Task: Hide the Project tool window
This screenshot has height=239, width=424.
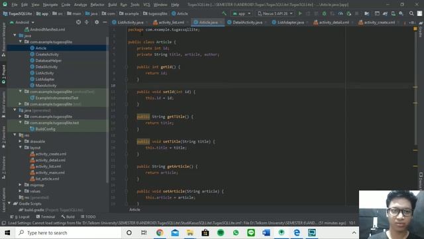Action: click(x=105, y=22)
